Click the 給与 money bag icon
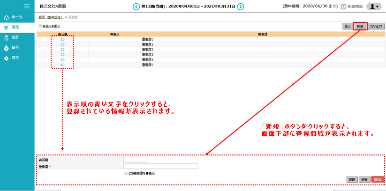386x191 pixels. click(7, 48)
